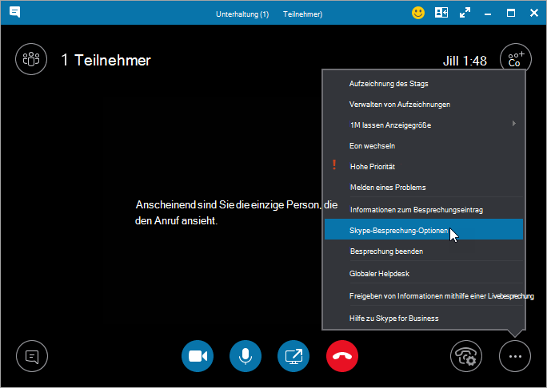Choose Hohe Priorität
The height and width of the screenshot is (388, 547).
click(x=424, y=167)
